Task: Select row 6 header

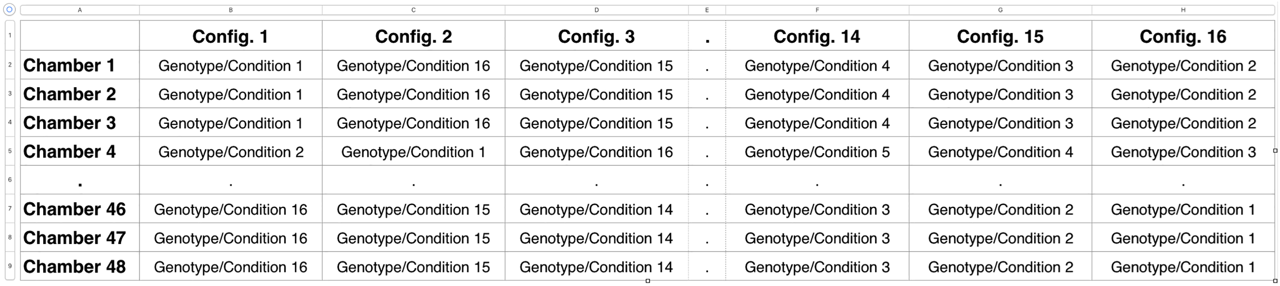Action: click(10, 179)
